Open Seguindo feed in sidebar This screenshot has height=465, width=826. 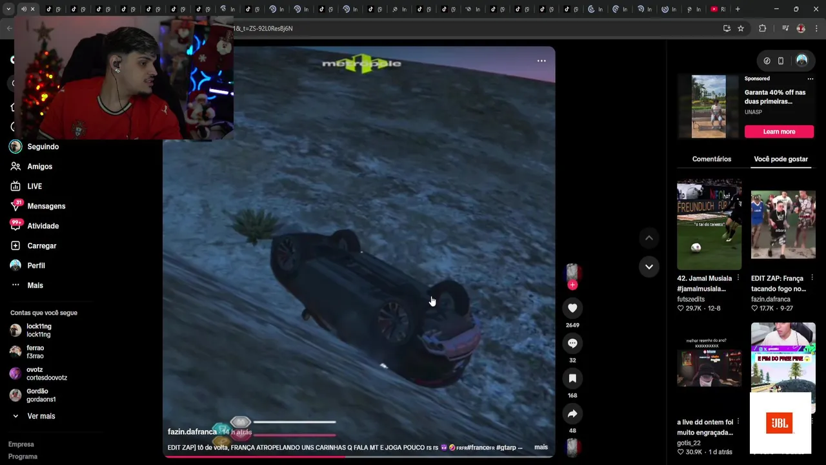tap(34, 147)
